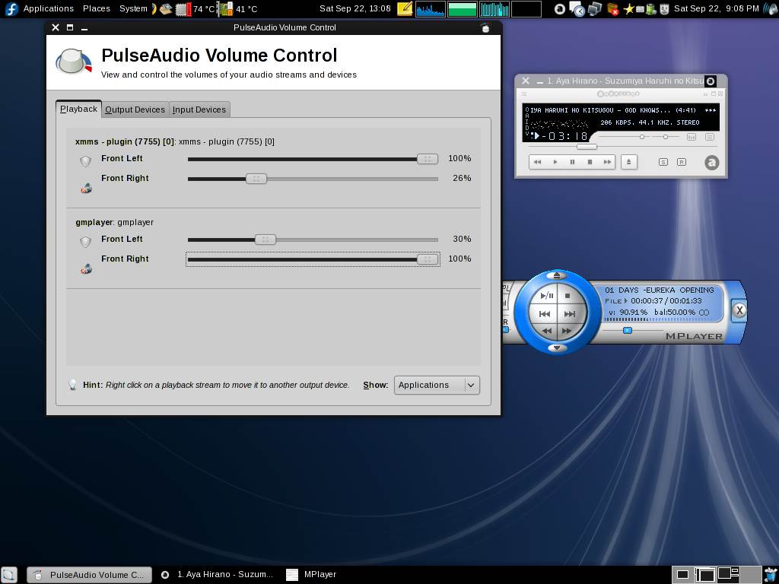Switch to the Input Devices tab
The image size is (779, 584).
click(199, 109)
